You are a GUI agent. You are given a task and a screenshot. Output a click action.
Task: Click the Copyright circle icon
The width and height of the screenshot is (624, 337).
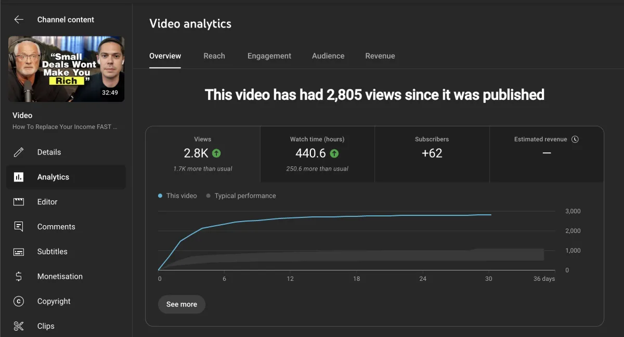click(x=19, y=301)
